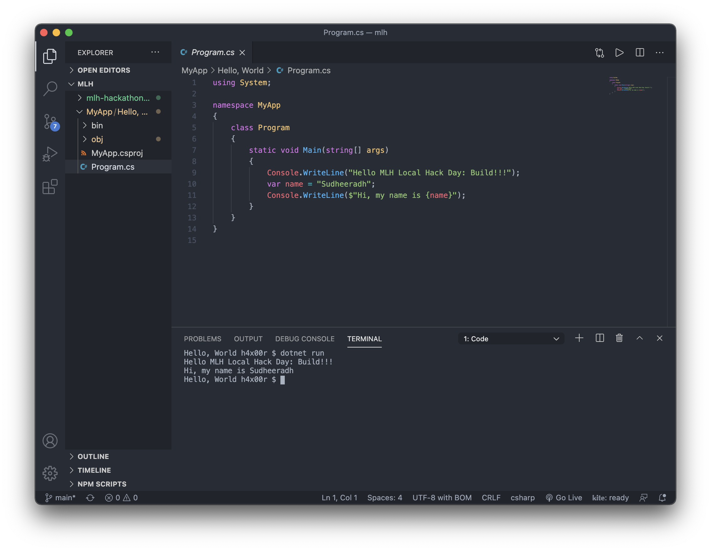Click the main* git branch indicator
Image resolution: width=711 pixels, height=551 pixels.
point(60,497)
